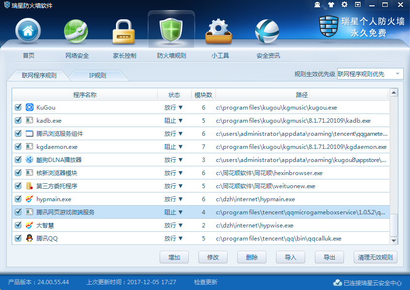Click the rule list scrollbar thumb
Screen dimensions: 410x290
[394, 225]
